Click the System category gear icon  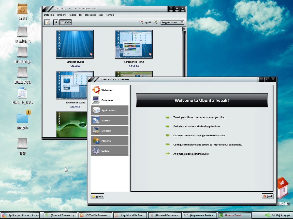(96, 151)
